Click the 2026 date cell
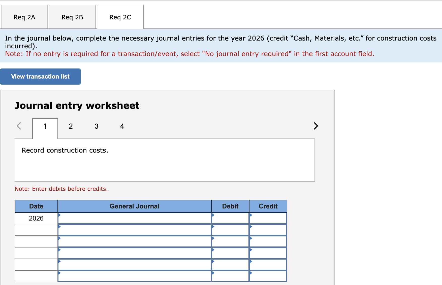Image resolution: width=442 pixels, height=285 pixels. (36, 218)
